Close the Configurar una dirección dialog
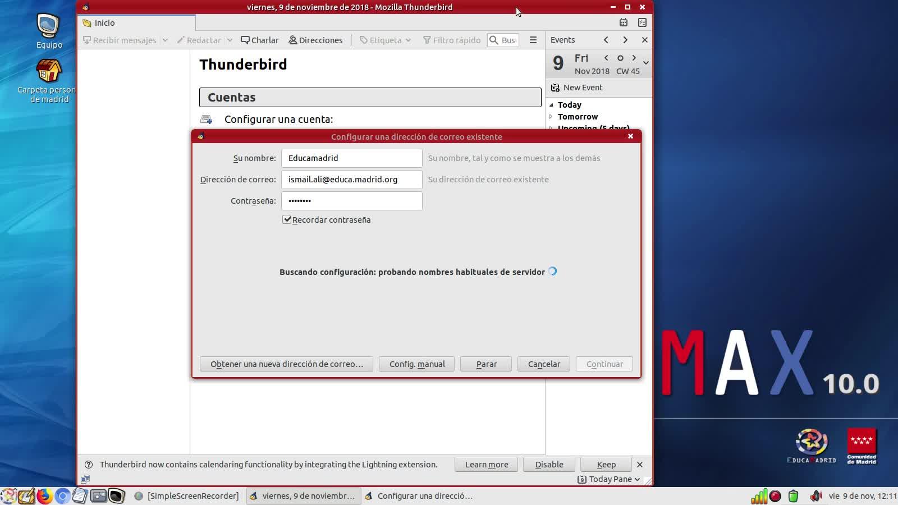This screenshot has width=898, height=505. click(630, 136)
